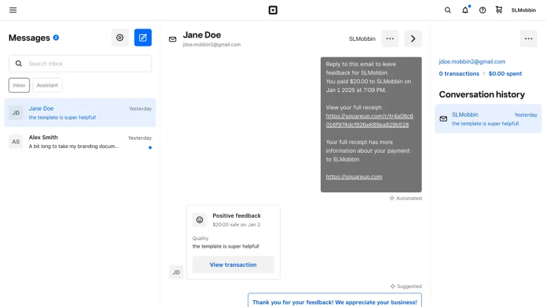
Task: Click the Search Inbox field
Action: [x=80, y=63]
